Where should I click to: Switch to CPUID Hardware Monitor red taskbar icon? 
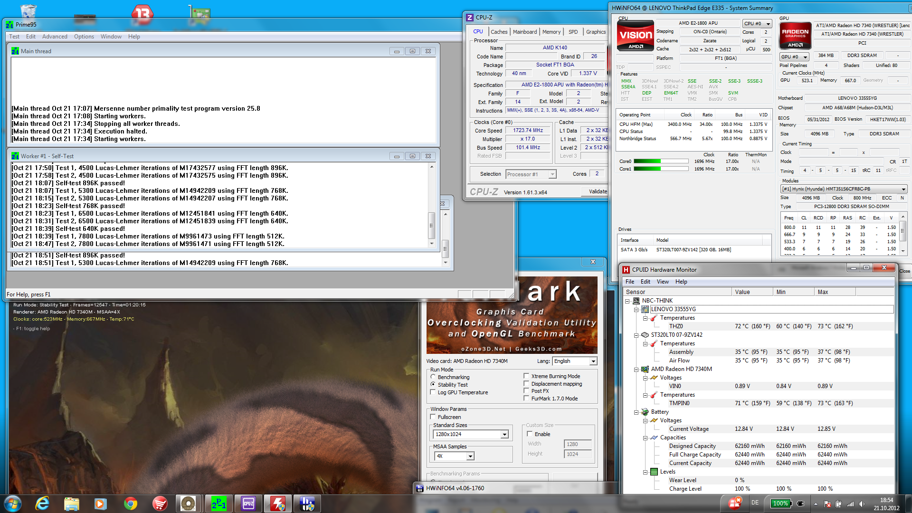(277, 503)
